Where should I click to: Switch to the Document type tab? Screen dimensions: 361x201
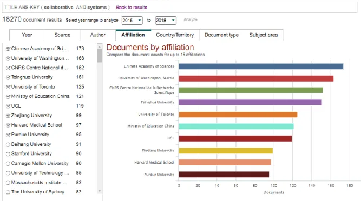[x=221, y=35]
